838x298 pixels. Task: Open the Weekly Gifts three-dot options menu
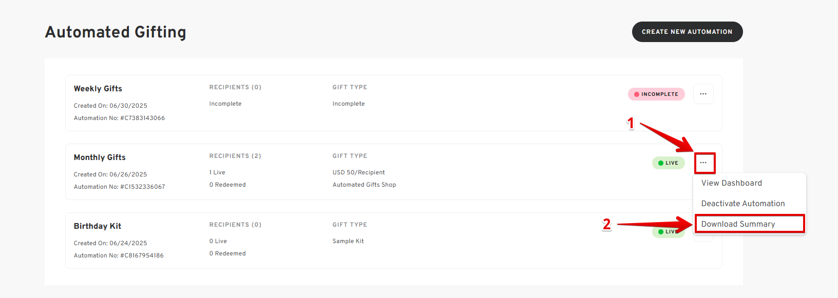[x=703, y=94]
